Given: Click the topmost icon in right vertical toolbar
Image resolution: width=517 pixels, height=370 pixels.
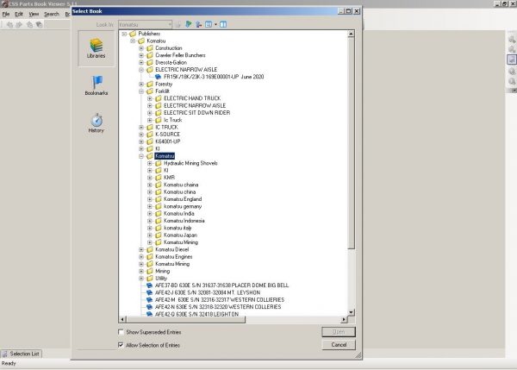Looking at the screenshot, I should coord(512,40).
